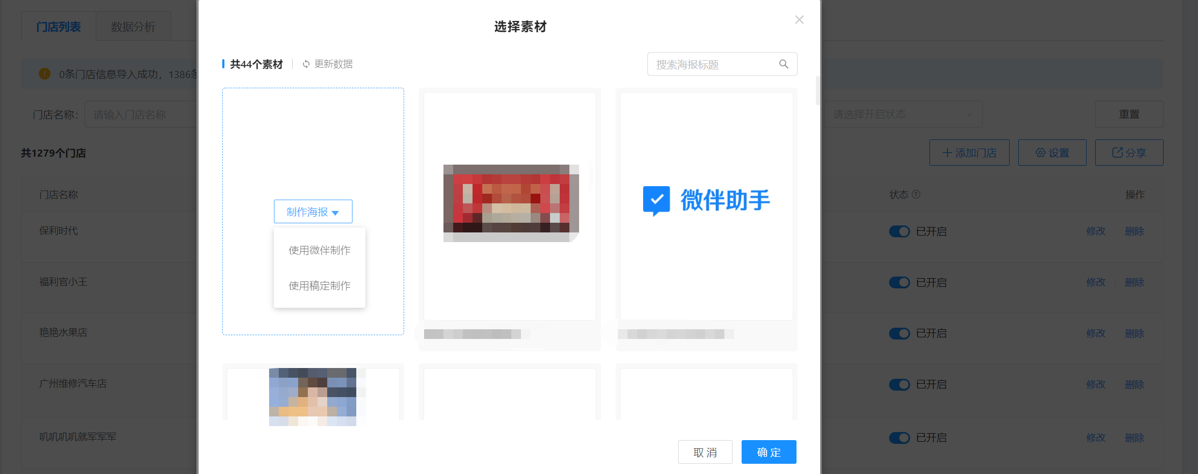Toggle 艳艳水果店 status switch
The width and height of the screenshot is (1198, 474).
click(x=899, y=334)
